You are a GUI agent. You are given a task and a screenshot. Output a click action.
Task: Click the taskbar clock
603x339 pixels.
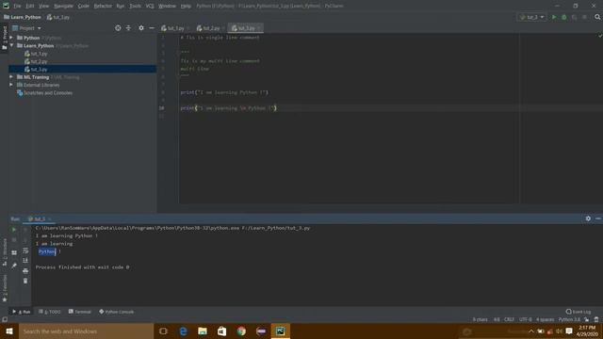(587, 331)
